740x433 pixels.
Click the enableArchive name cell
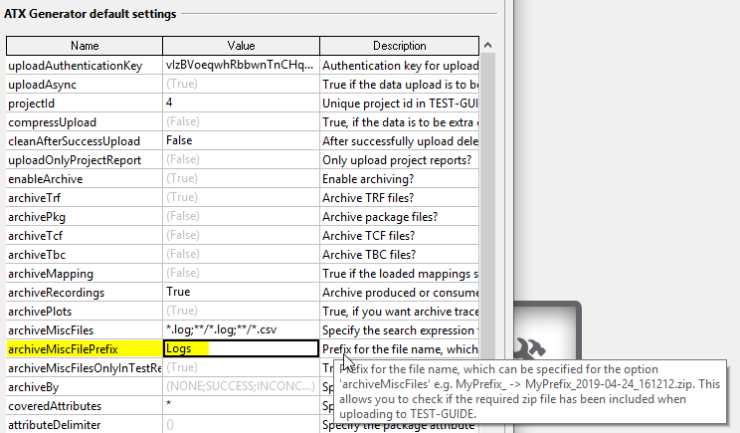click(85, 178)
